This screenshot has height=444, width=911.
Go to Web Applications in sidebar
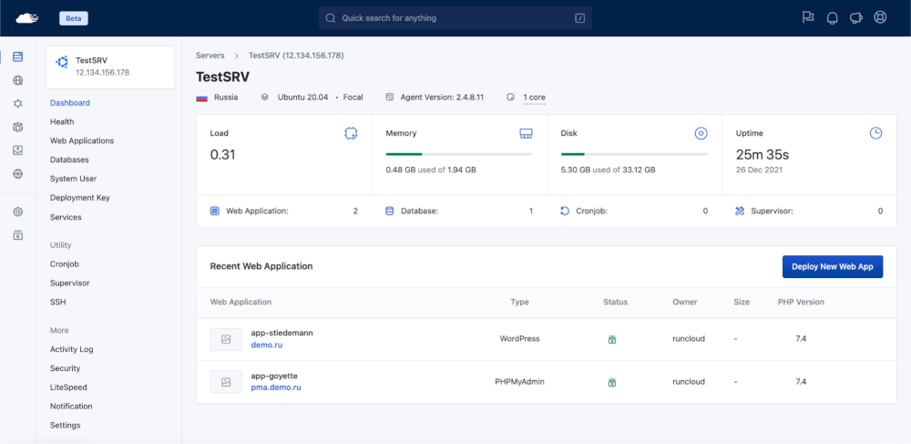coord(82,141)
